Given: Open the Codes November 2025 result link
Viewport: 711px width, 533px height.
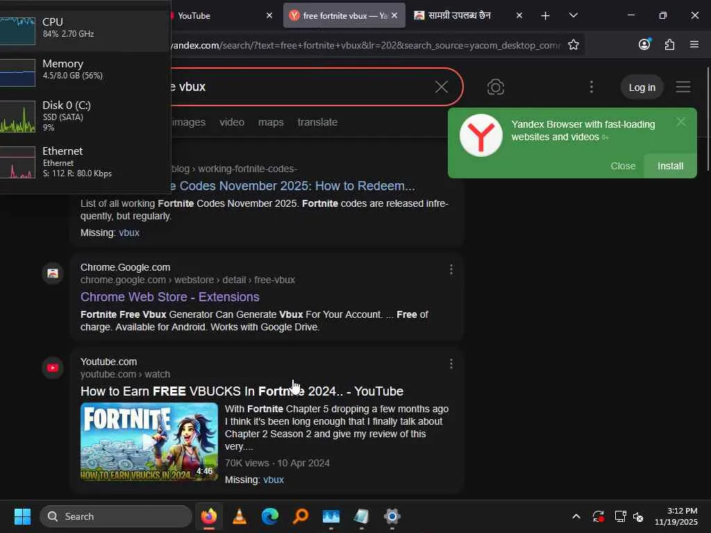Looking at the screenshot, I should point(293,186).
